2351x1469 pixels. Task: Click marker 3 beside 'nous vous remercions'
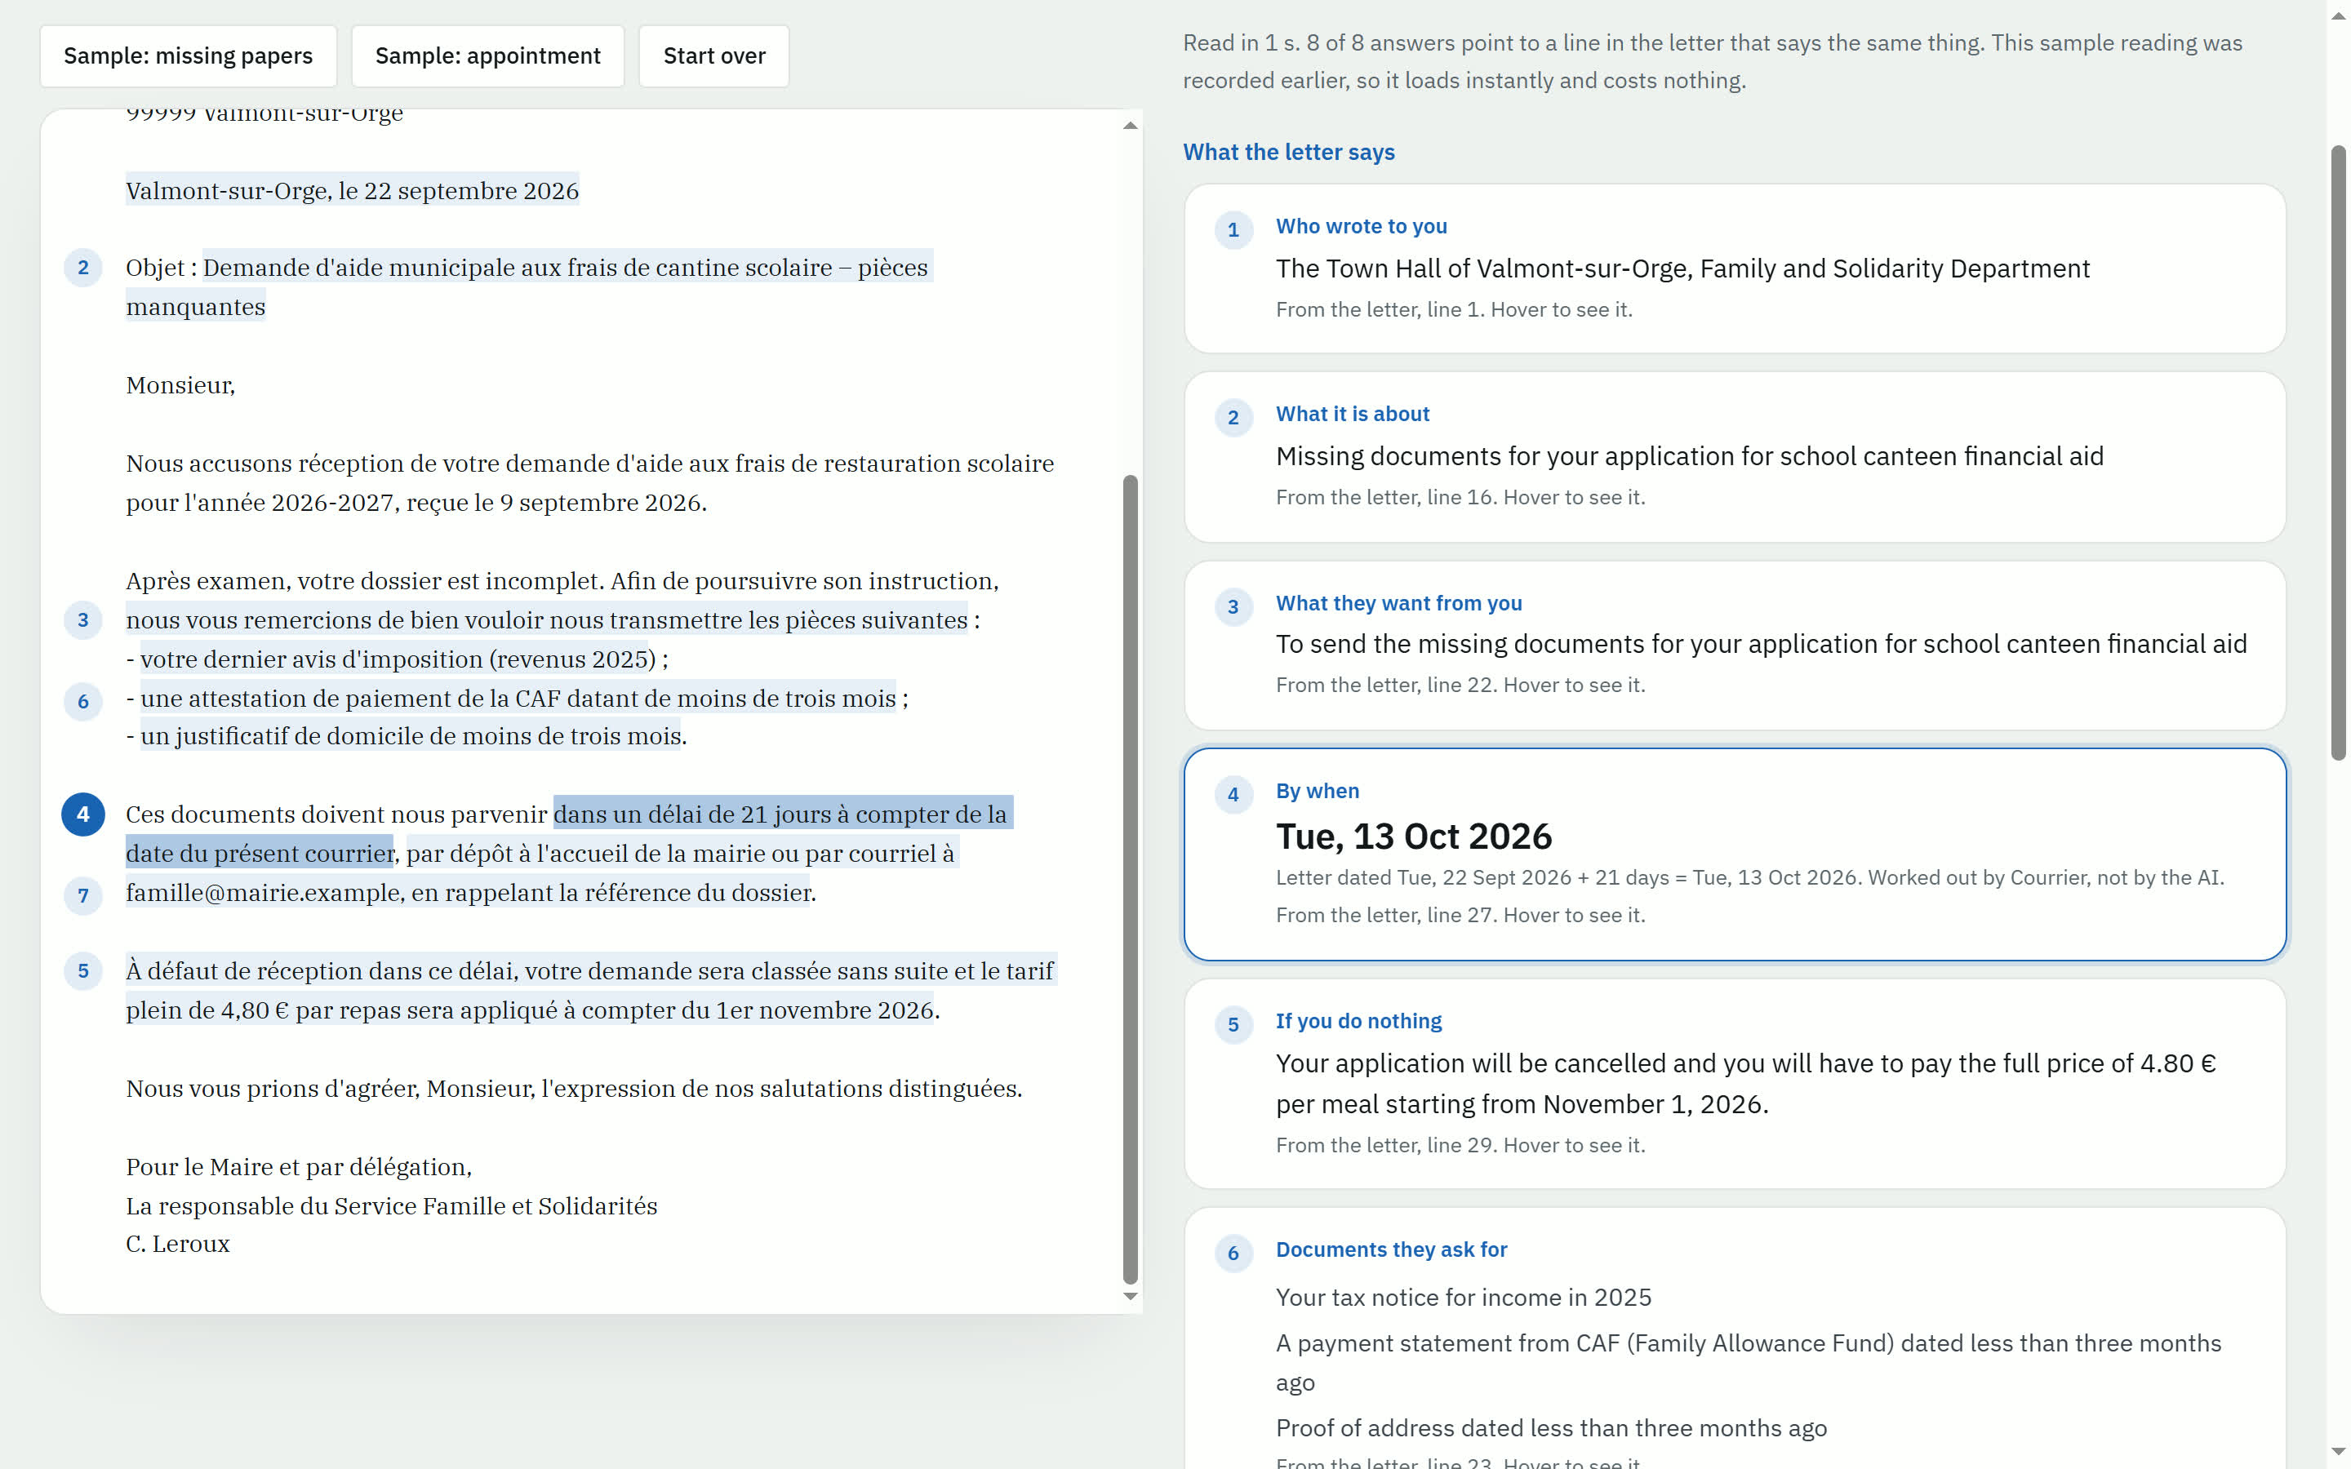(x=83, y=620)
